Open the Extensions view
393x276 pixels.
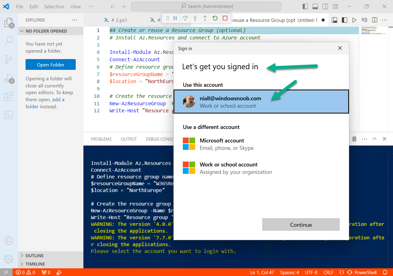coord(9,97)
